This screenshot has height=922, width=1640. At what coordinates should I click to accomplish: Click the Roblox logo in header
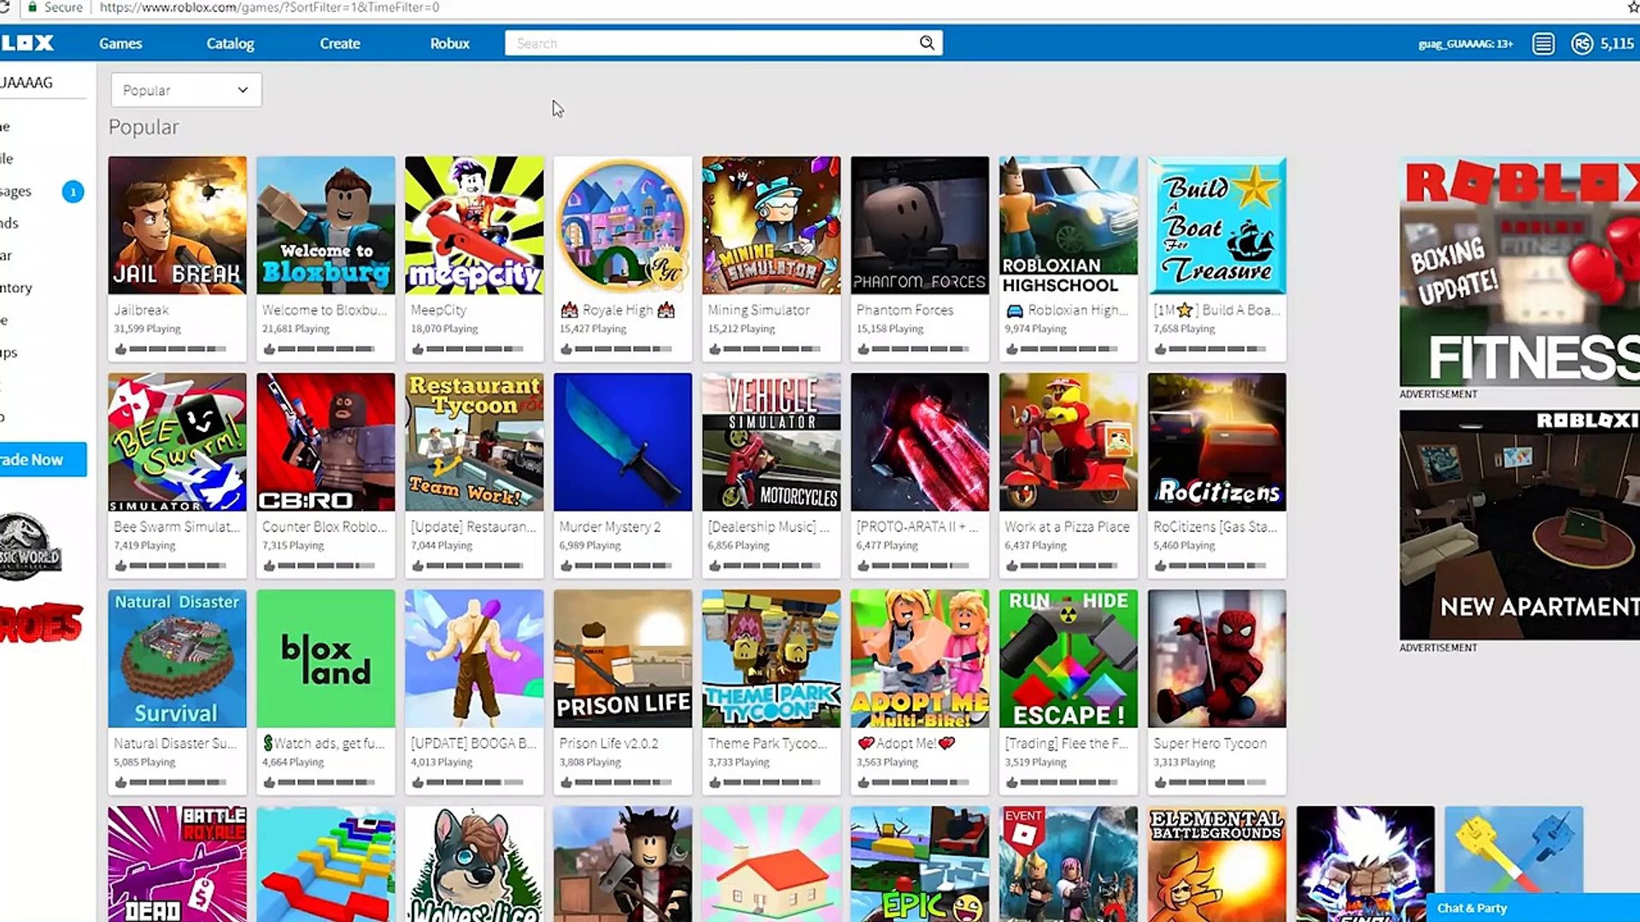coord(27,43)
